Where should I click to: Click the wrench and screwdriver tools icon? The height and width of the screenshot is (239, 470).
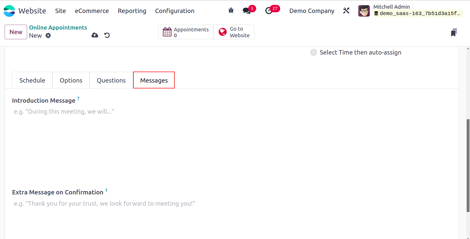(x=346, y=11)
